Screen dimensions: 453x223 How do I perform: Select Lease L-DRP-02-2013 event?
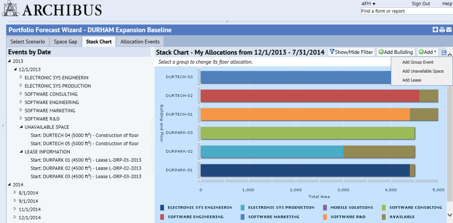pyautogui.click(x=86, y=168)
